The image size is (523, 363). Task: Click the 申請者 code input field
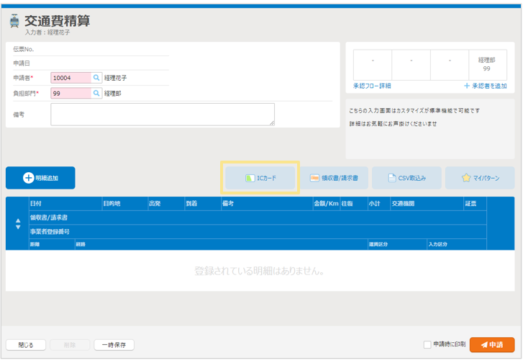pyautogui.click(x=71, y=78)
